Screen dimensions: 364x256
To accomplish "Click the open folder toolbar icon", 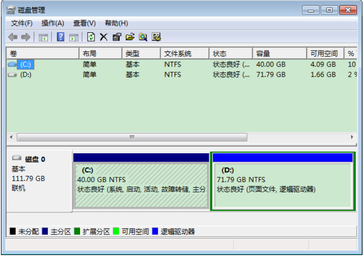I will tap(130, 37).
